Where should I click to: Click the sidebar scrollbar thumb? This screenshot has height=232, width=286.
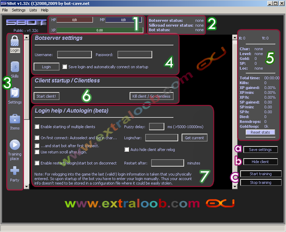point(27,80)
